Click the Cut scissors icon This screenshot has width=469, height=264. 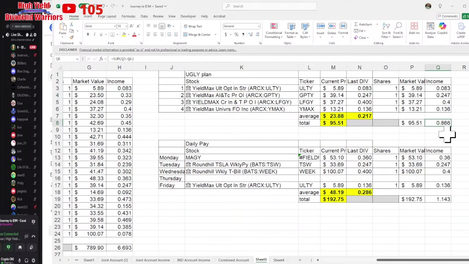pyautogui.click(x=71, y=25)
